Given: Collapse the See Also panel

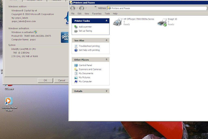Looking at the screenshot, I should coord(106,40).
